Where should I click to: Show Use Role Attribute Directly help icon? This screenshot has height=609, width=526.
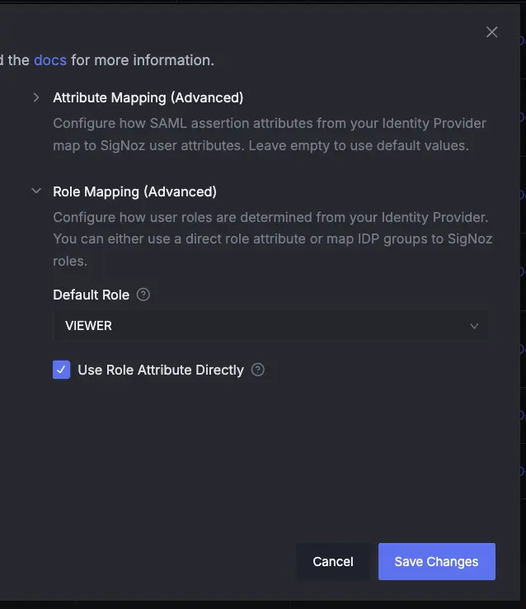tap(257, 370)
